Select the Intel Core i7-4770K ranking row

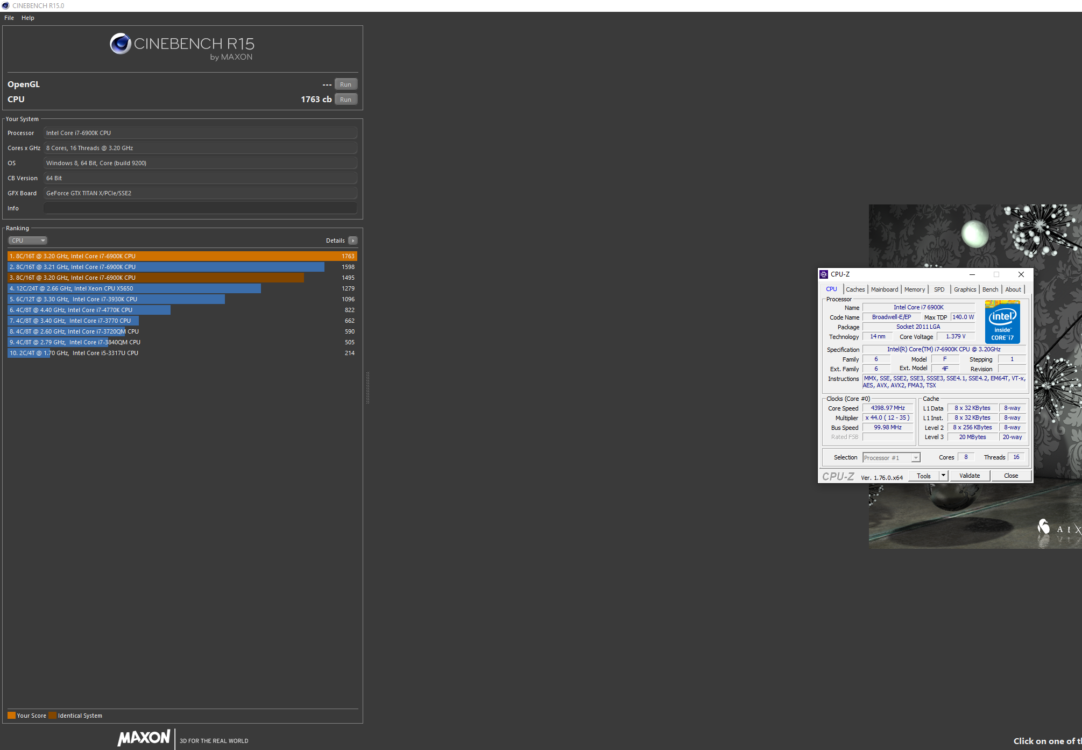[x=182, y=310]
